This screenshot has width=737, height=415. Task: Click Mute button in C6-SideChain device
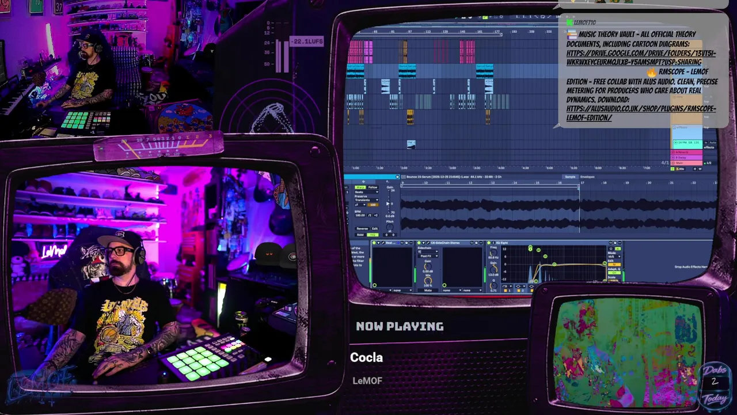coord(428,290)
